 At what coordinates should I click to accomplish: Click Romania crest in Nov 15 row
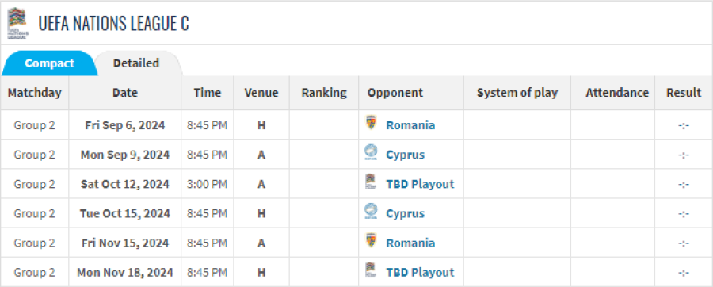click(x=371, y=241)
